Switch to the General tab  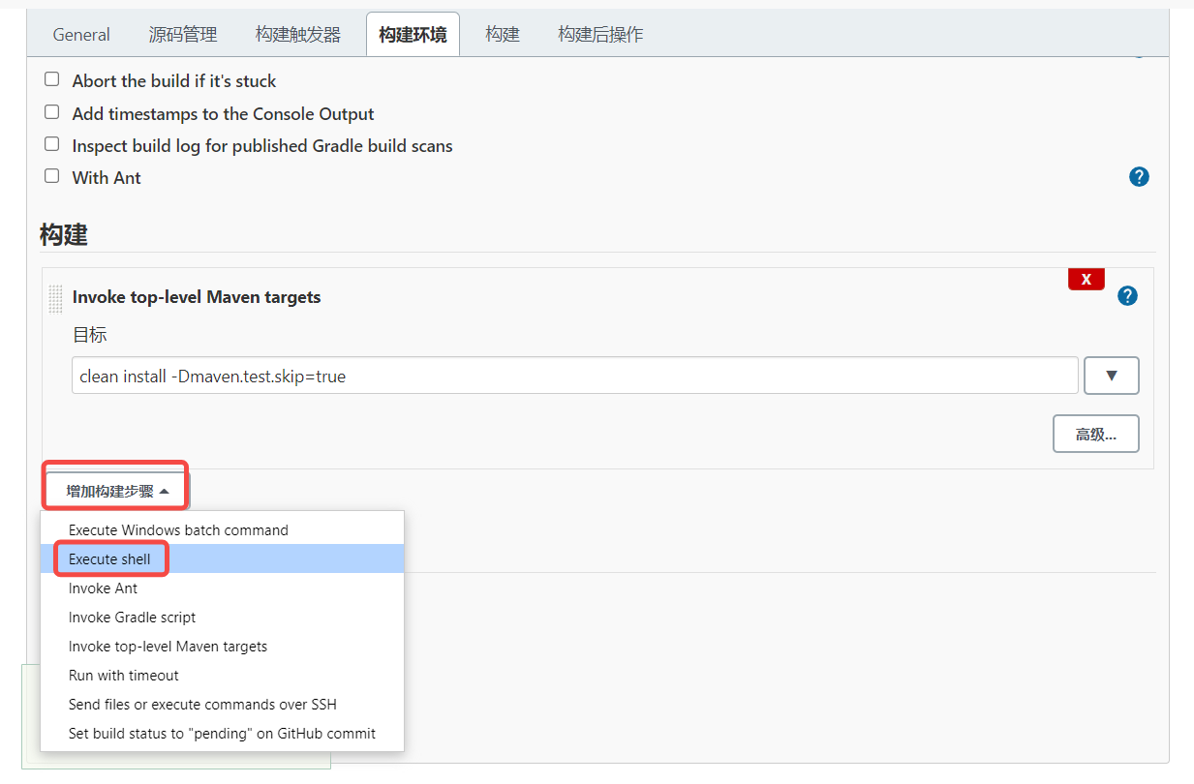click(x=81, y=35)
